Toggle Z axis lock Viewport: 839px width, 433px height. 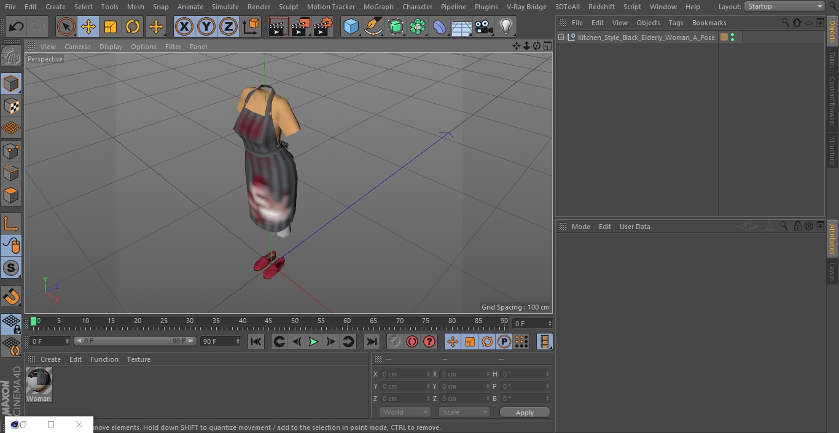[228, 26]
